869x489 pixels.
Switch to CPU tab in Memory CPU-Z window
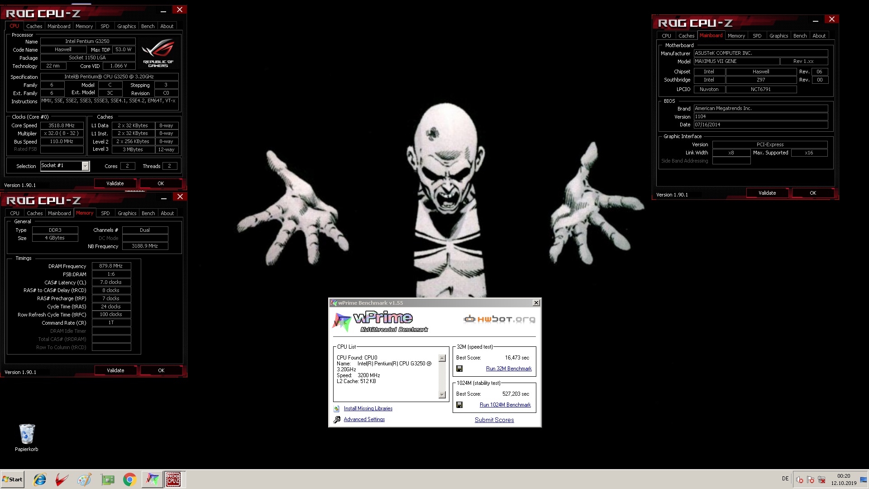click(x=14, y=213)
